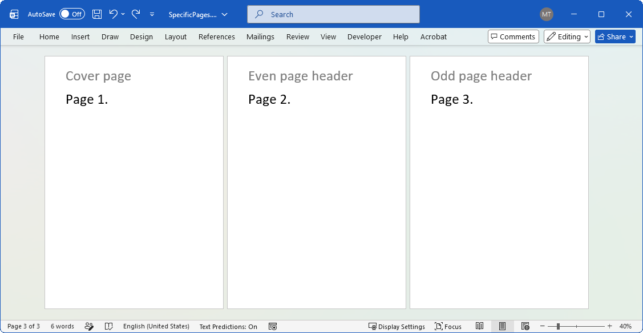Redo the last action
This screenshot has width=643, height=333.
coord(136,14)
